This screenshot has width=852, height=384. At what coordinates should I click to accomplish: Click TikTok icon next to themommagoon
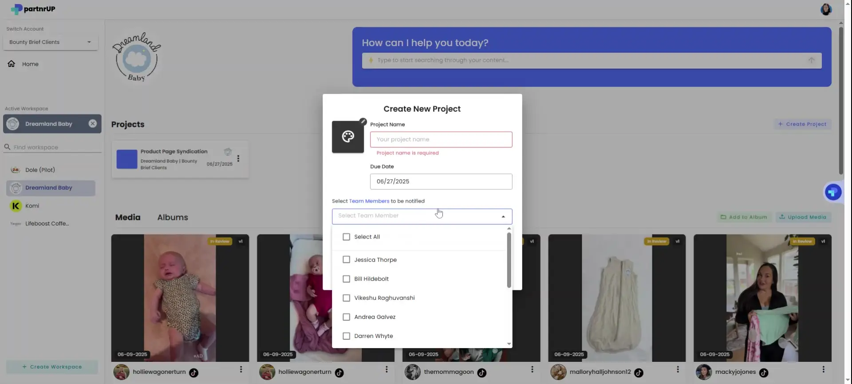click(x=482, y=373)
